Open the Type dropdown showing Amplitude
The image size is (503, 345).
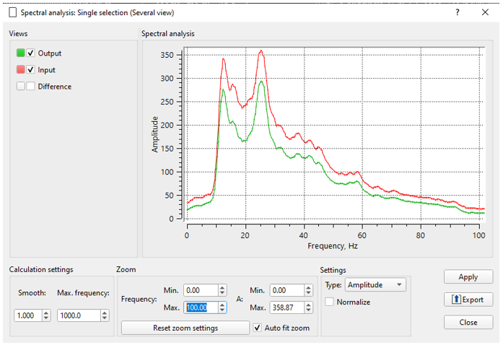tap(375, 285)
